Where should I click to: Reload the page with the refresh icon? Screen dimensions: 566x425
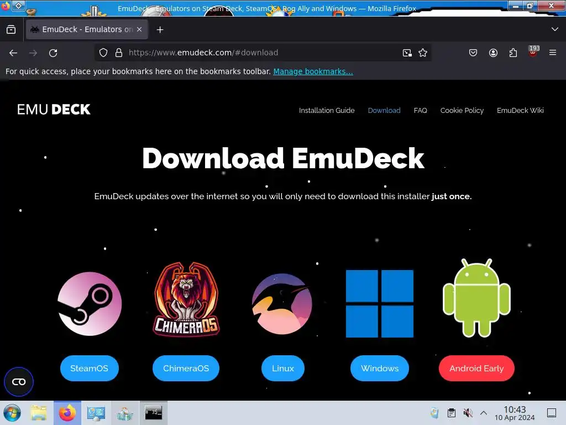pos(53,53)
